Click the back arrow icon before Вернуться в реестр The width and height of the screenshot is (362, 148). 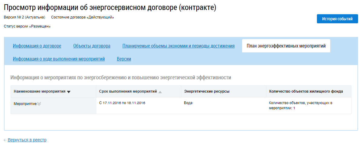(x=5, y=140)
